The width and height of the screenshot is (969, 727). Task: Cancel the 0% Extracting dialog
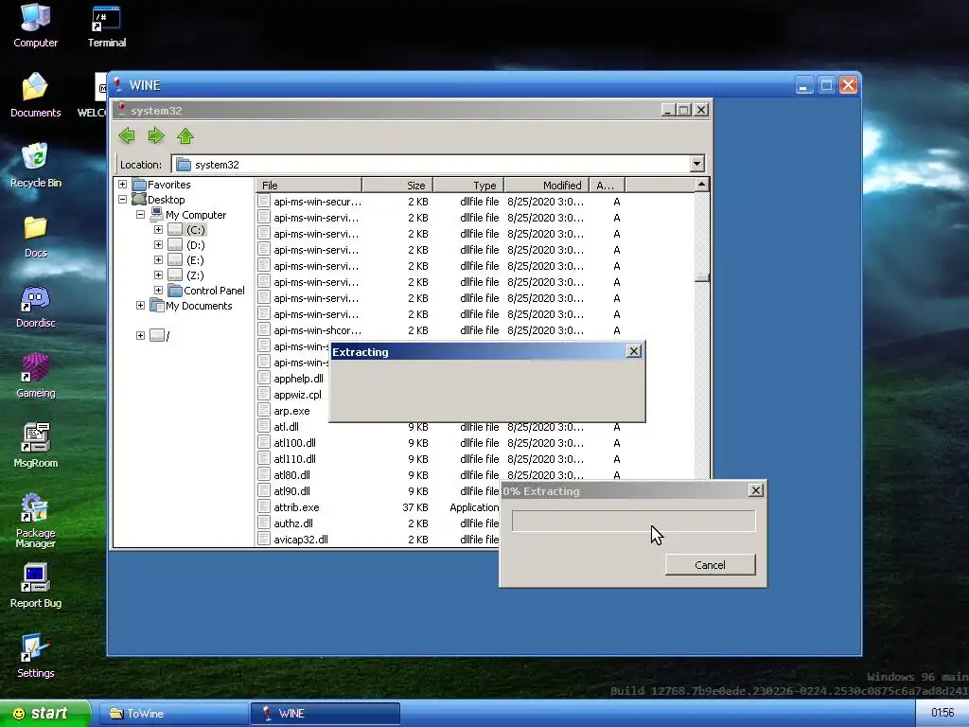click(x=710, y=564)
